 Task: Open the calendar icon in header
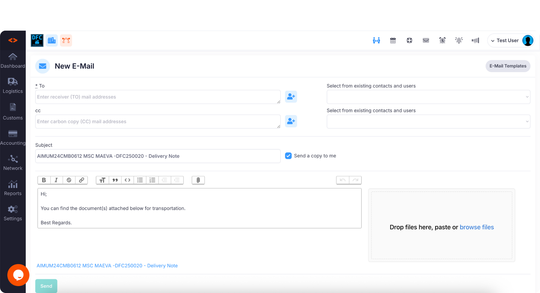coord(393,40)
